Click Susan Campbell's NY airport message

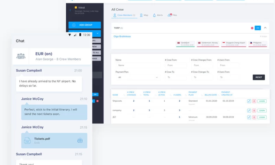49,84
